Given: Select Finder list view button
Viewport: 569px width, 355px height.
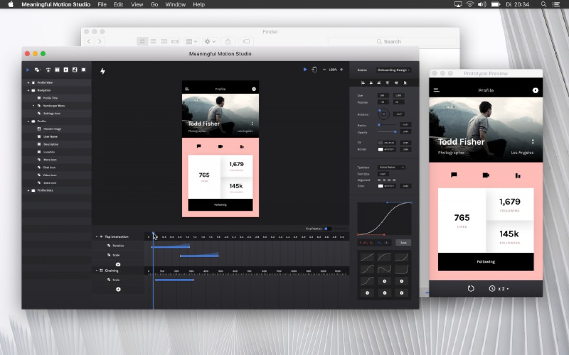Looking at the screenshot, I should 153,42.
